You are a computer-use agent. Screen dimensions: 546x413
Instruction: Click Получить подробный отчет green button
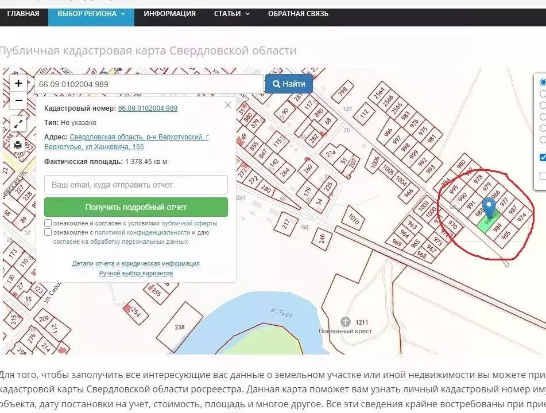pos(136,207)
